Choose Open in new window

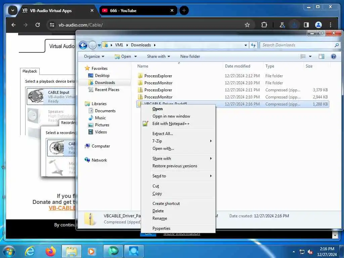pyautogui.click(x=178, y=116)
